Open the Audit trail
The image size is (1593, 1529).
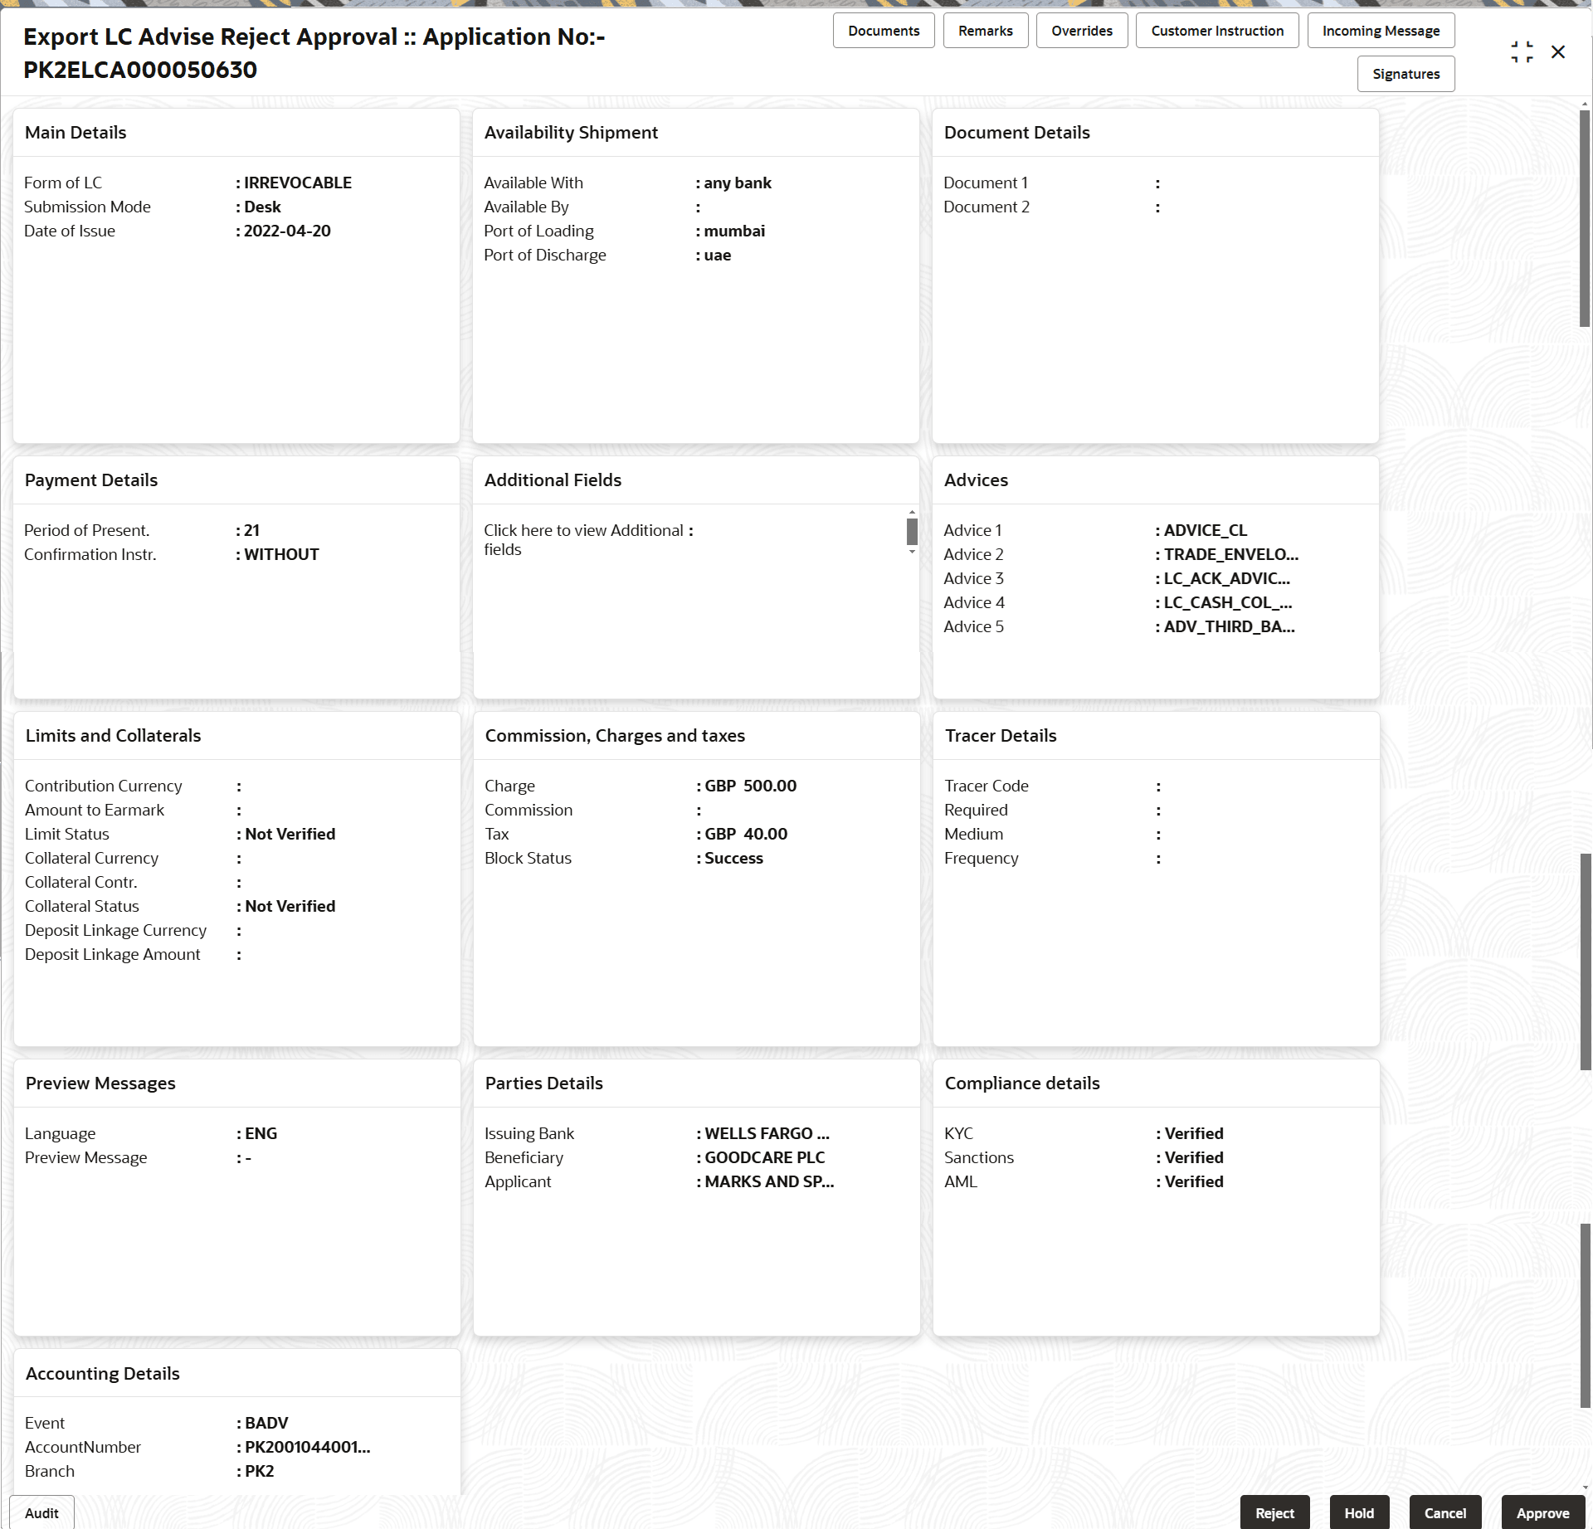41,1512
